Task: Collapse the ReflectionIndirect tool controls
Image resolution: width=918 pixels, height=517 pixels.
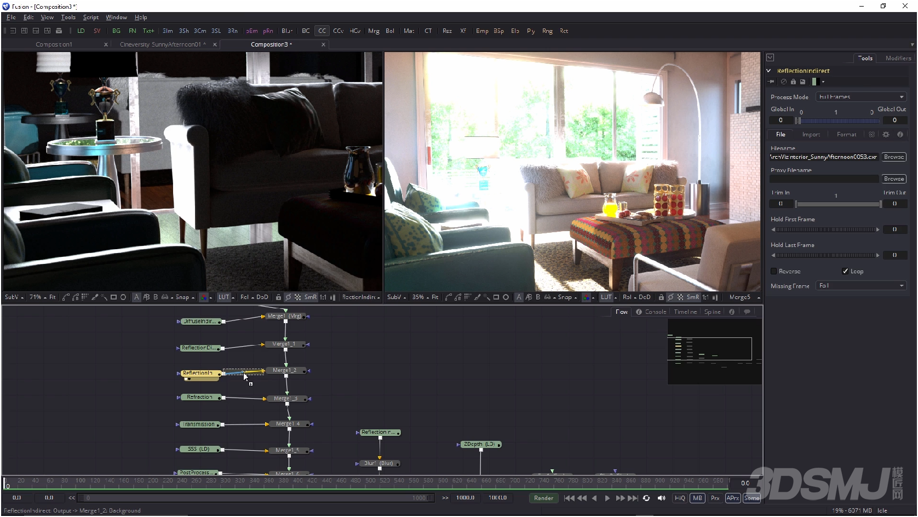Action: click(x=768, y=71)
